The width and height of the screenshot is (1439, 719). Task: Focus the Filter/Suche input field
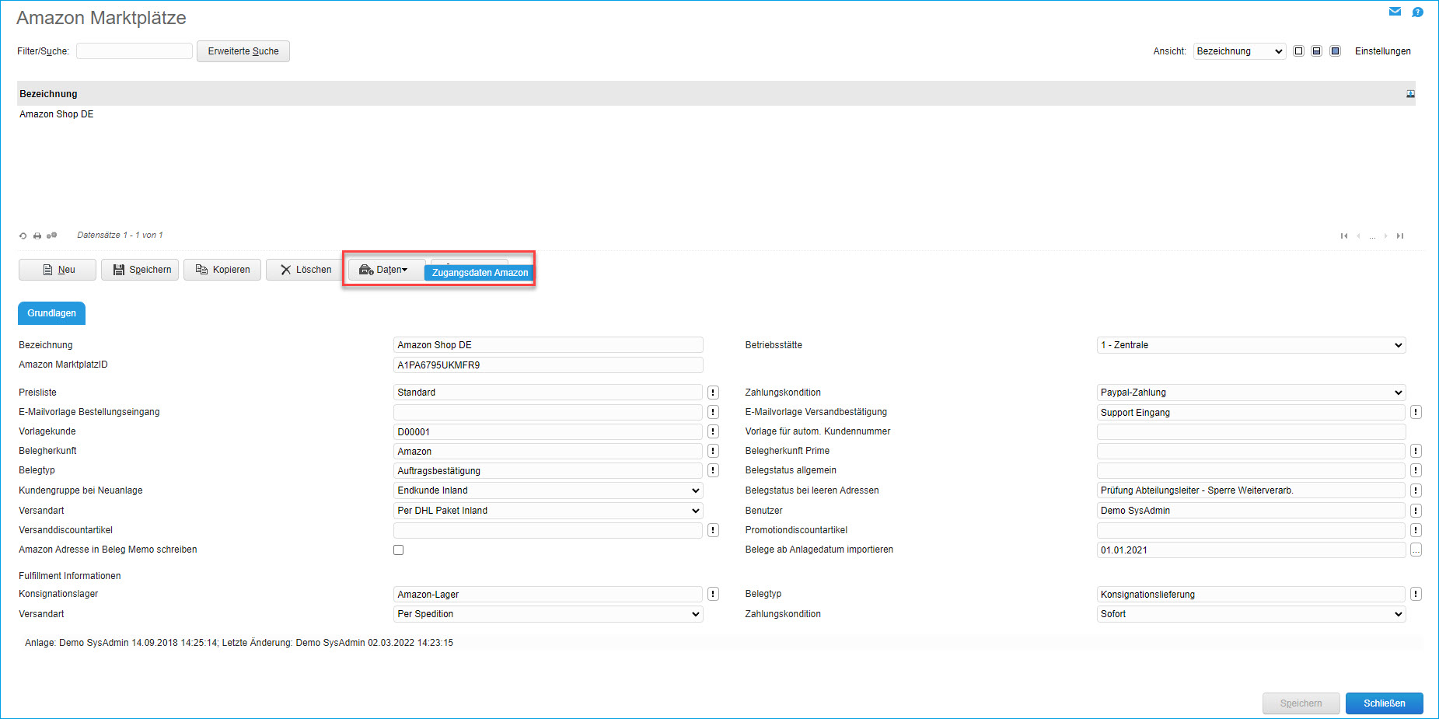134,51
